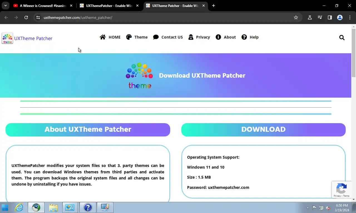Image resolution: width=356 pixels, height=213 pixels.
Task: Click 'Operating System Support:' text
Action: 213,157
